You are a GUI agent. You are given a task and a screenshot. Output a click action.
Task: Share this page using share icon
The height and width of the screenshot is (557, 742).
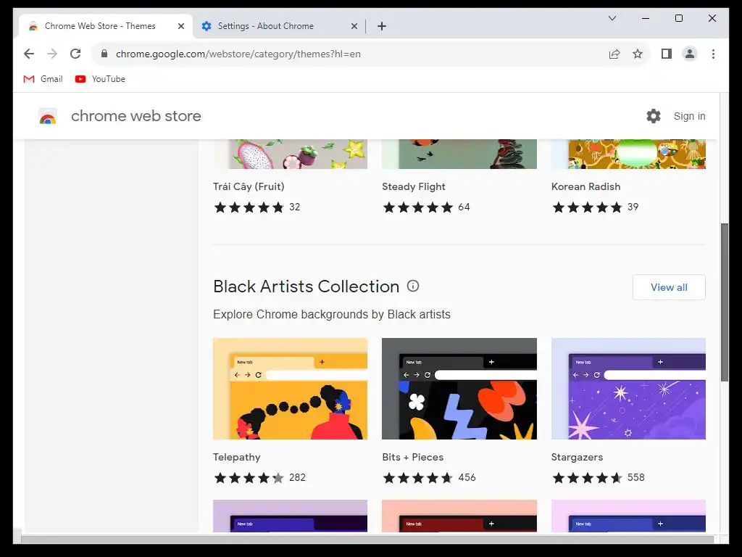(x=614, y=54)
